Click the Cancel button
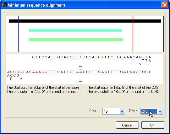The height and width of the screenshot is (134, 170). coord(127,125)
